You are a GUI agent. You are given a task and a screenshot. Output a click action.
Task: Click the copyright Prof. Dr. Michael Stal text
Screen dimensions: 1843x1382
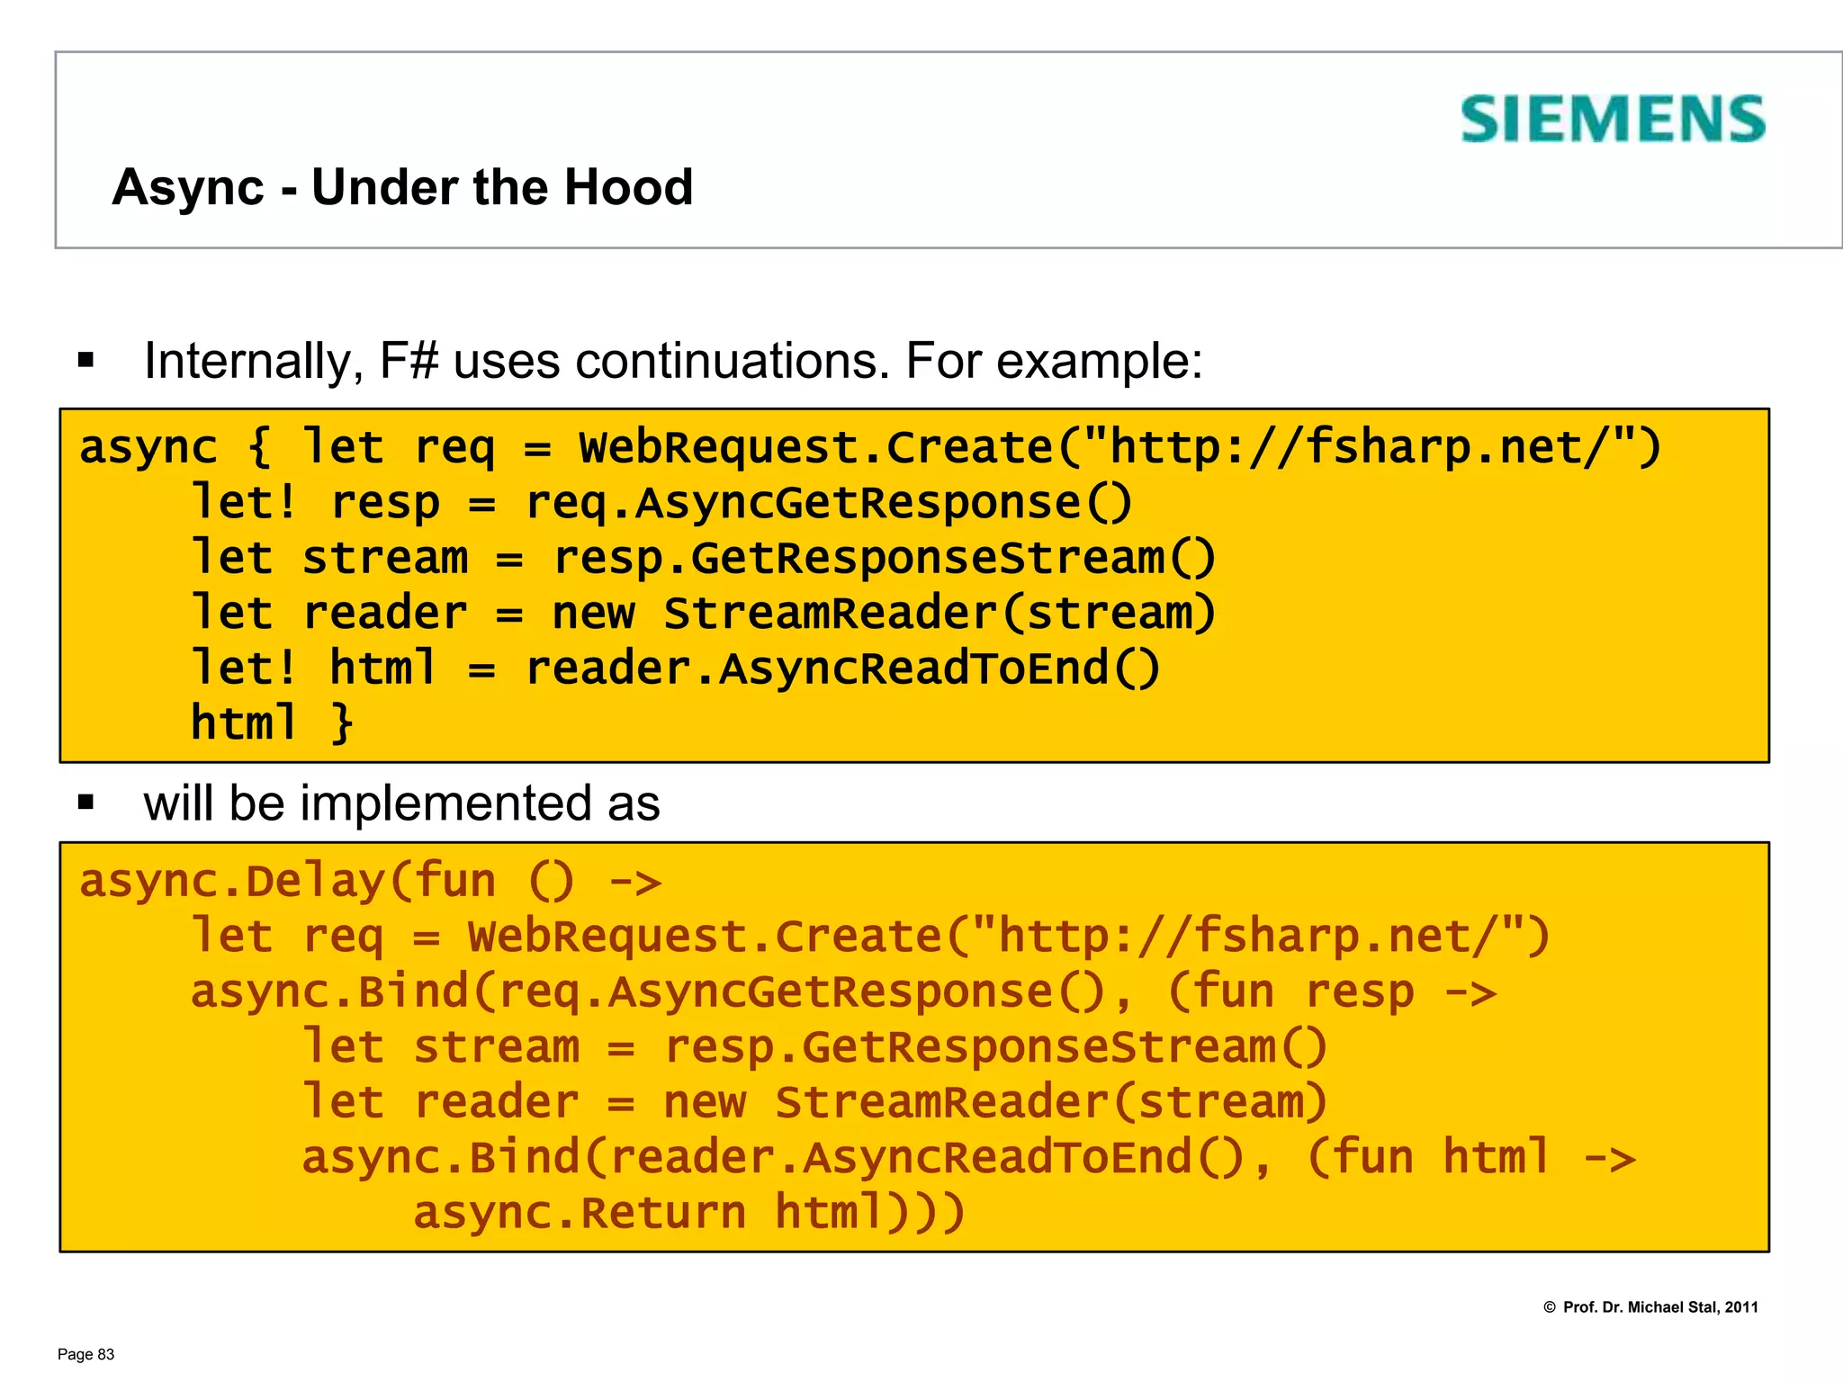click(1650, 1307)
